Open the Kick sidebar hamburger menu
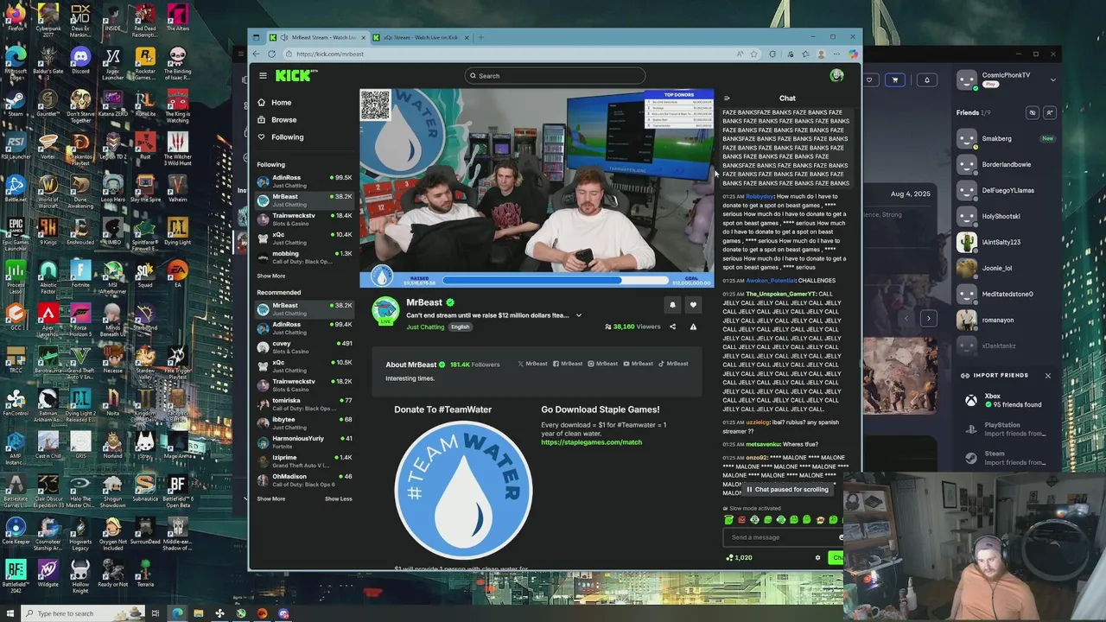 [x=263, y=76]
